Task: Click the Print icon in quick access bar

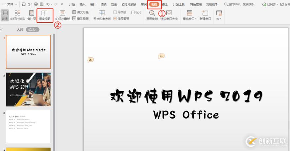Action: 36,4
